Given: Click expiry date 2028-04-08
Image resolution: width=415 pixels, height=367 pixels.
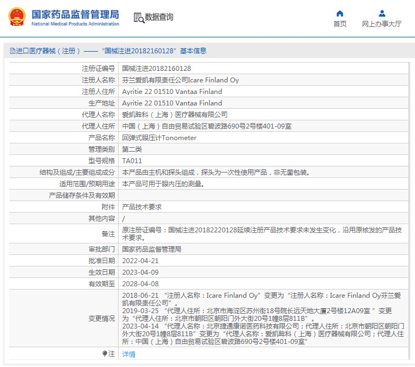Looking at the screenshot, I should [x=141, y=284].
